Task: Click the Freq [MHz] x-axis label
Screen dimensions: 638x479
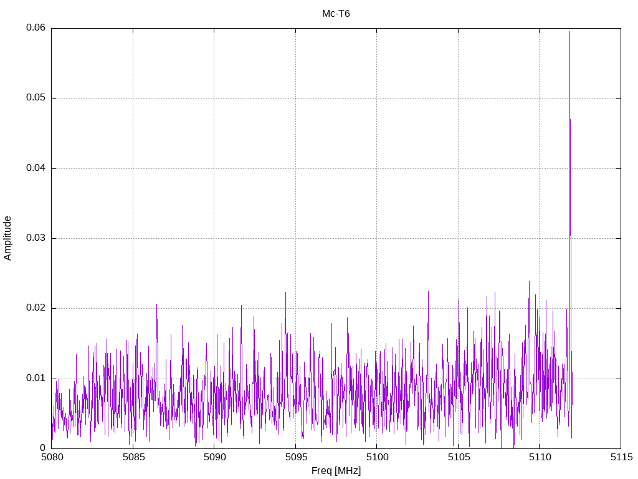Action: [336, 471]
